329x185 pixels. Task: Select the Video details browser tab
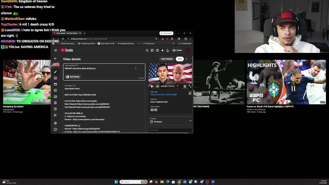click(67, 33)
